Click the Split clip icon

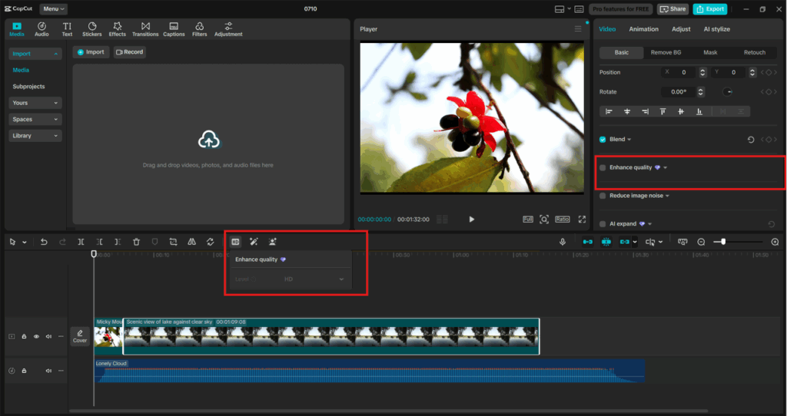pyautogui.click(x=81, y=242)
